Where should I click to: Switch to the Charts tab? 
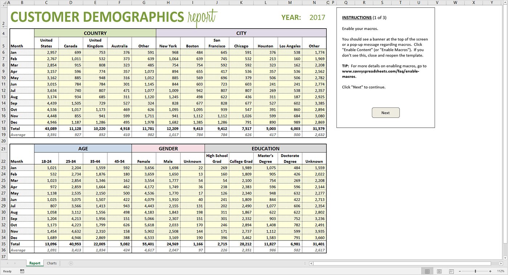pyautogui.click(x=51, y=263)
